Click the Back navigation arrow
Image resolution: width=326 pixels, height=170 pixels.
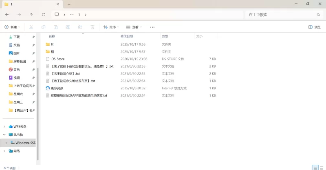point(7,15)
